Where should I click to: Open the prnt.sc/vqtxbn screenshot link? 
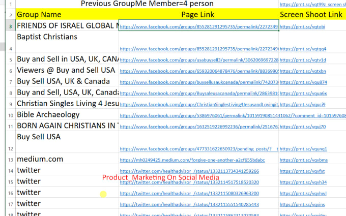tap(303, 71)
